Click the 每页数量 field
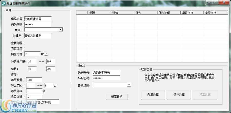 pos(34,80)
